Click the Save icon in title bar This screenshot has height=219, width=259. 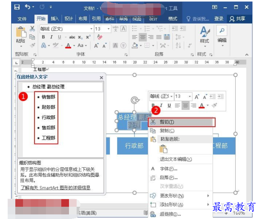point(17,7)
